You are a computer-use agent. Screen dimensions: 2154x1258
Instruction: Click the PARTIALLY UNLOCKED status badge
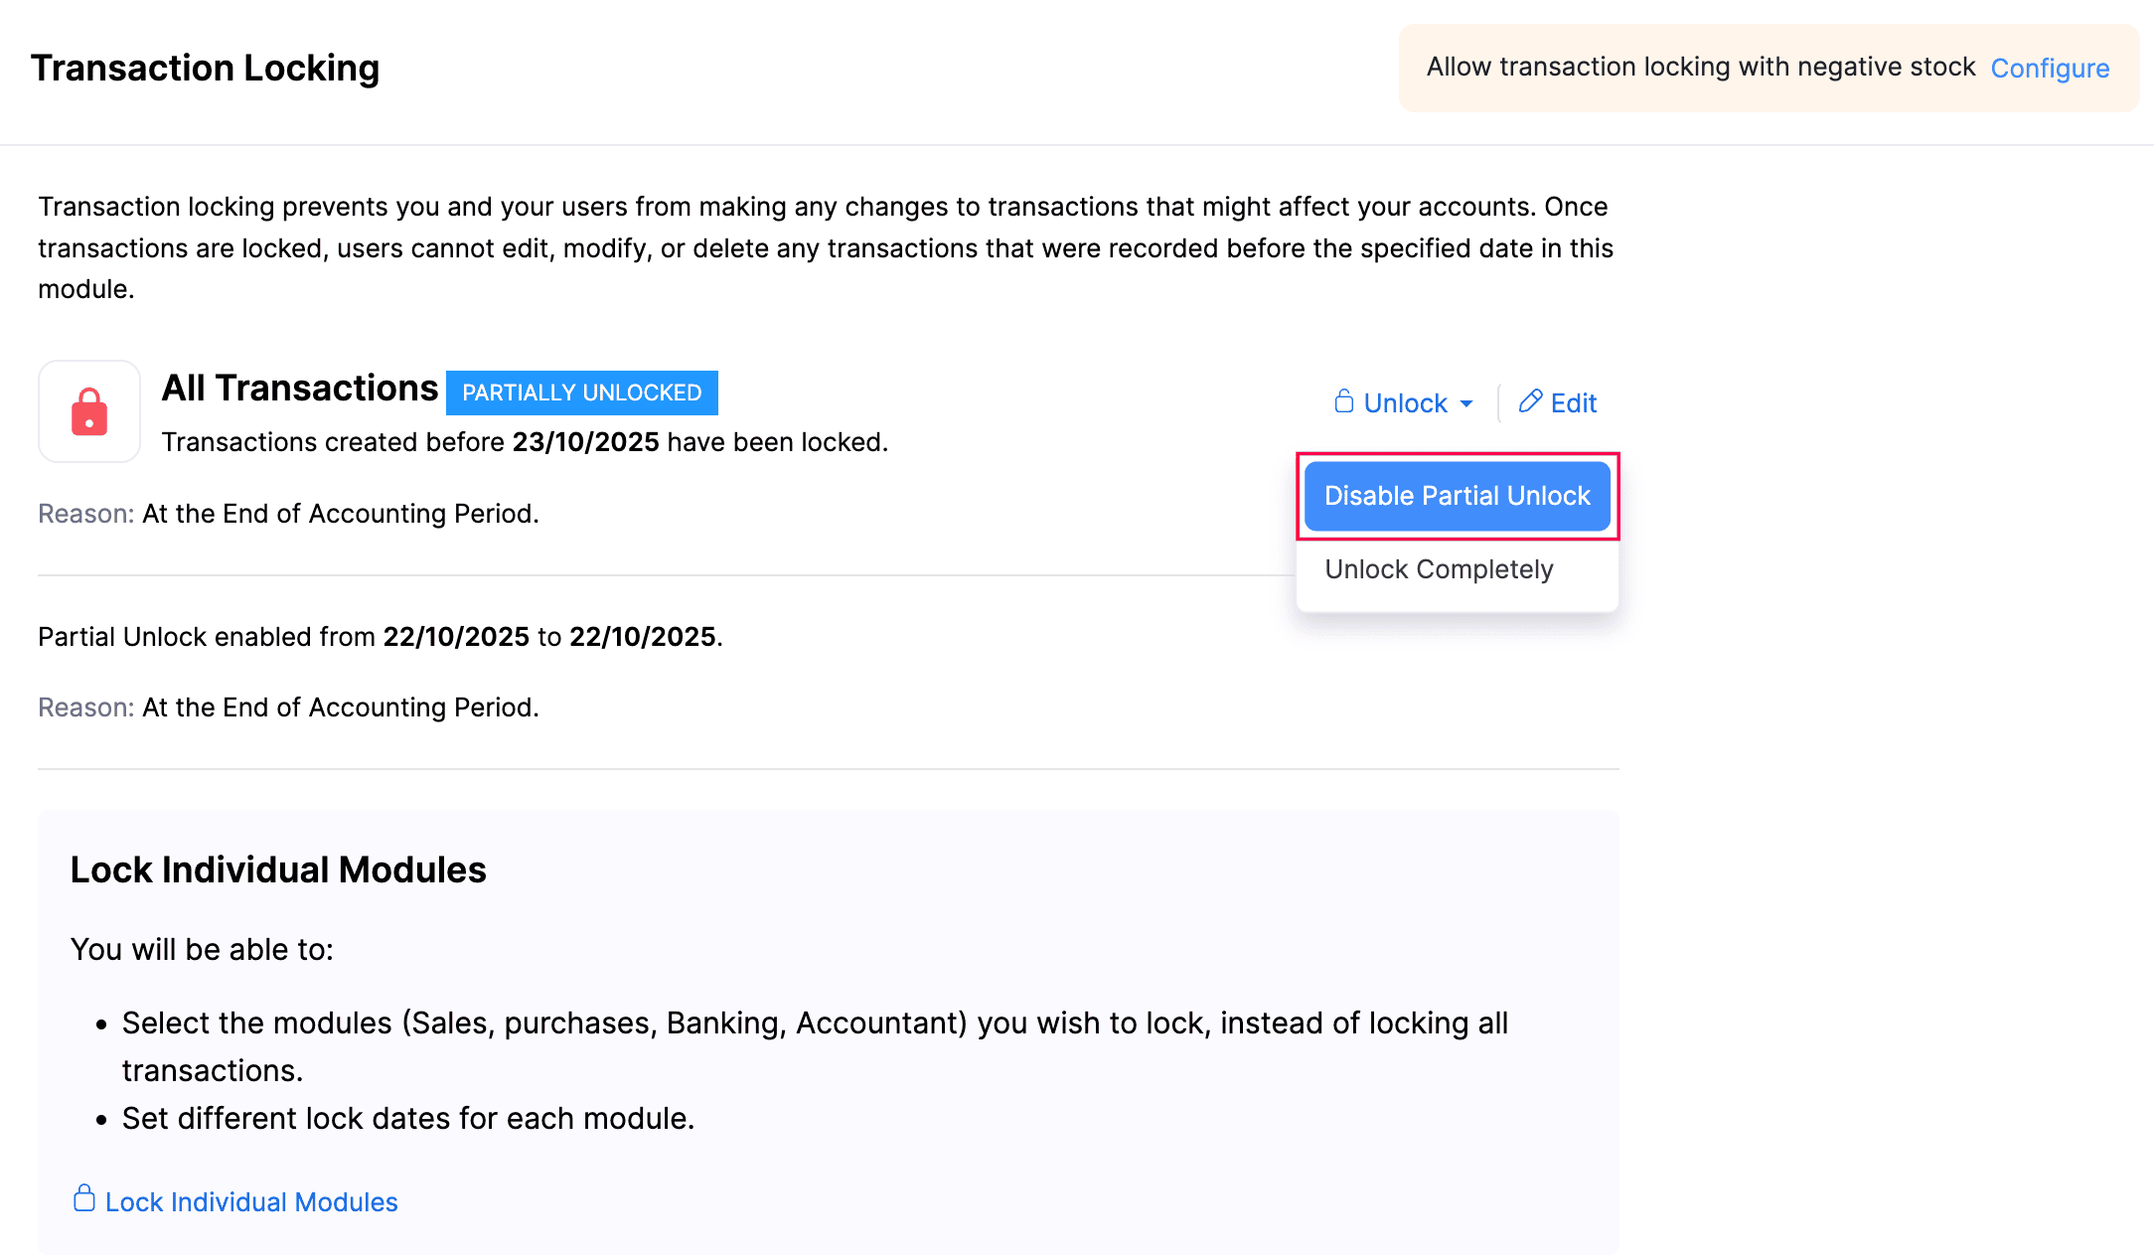[x=581, y=393]
